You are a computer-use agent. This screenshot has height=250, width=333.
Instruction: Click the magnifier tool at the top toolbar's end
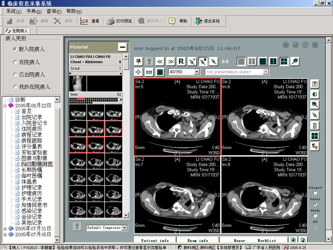point(295,62)
